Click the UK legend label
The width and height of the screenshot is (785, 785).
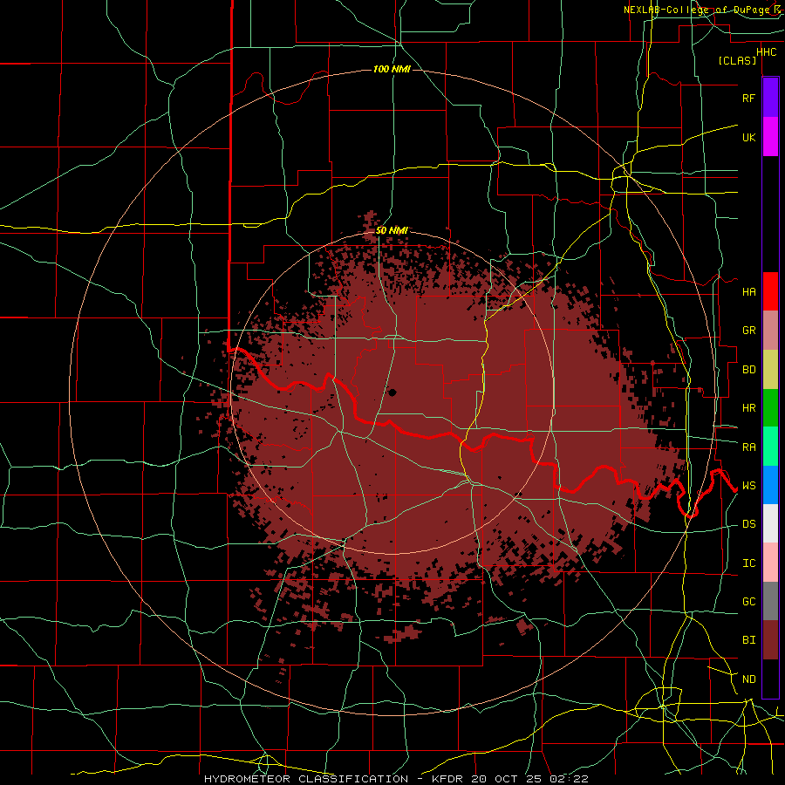(x=748, y=137)
